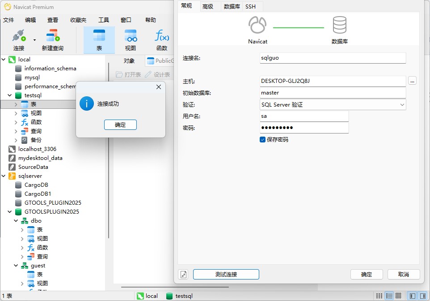The width and height of the screenshot is (430, 301).
Task: Switch to the 对象 tab
Action: coord(129,61)
